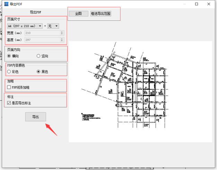Click the 页面尺寸 group label
217x170 pixels.
14,19
